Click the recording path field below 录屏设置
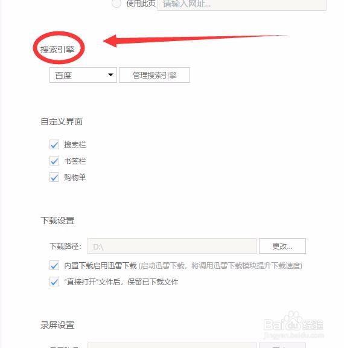Screen dimensions: 344x348 coord(172,346)
